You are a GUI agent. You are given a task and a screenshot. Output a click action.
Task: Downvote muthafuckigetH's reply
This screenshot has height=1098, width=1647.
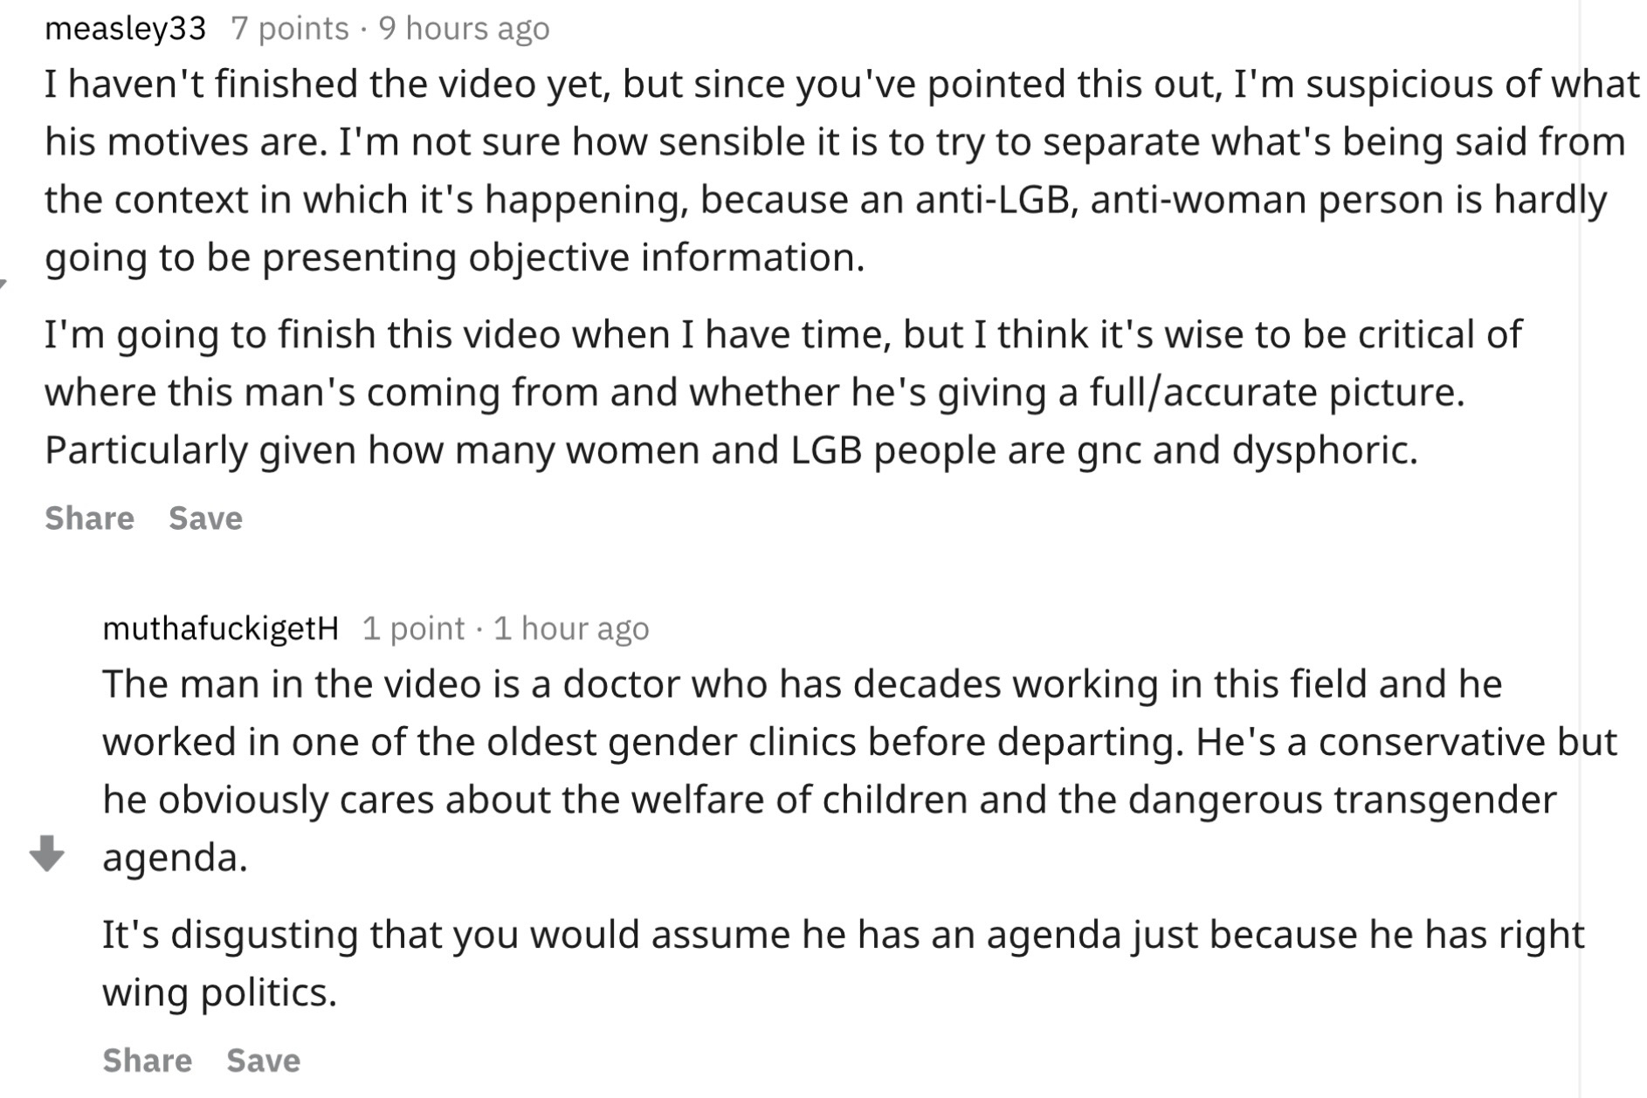point(46,853)
